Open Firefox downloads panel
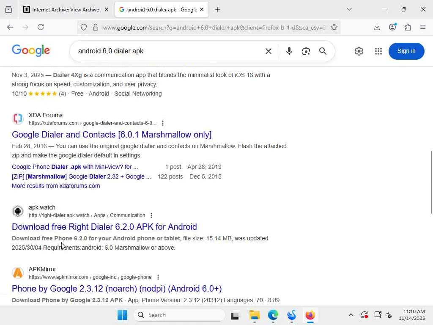 tap(377, 27)
